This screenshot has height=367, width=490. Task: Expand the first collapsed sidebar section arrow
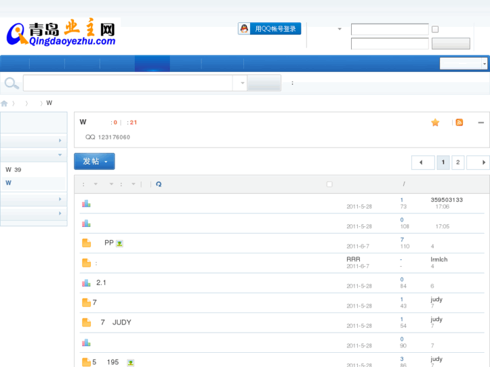tap(60, 141)
